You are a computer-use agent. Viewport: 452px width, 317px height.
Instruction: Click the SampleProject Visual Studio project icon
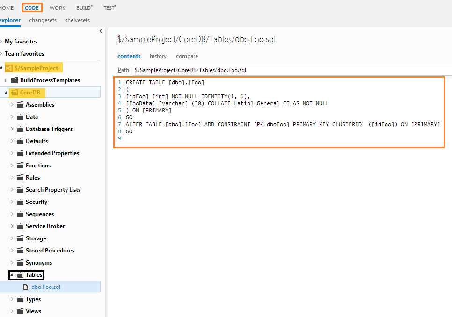[x=8, y=68]
